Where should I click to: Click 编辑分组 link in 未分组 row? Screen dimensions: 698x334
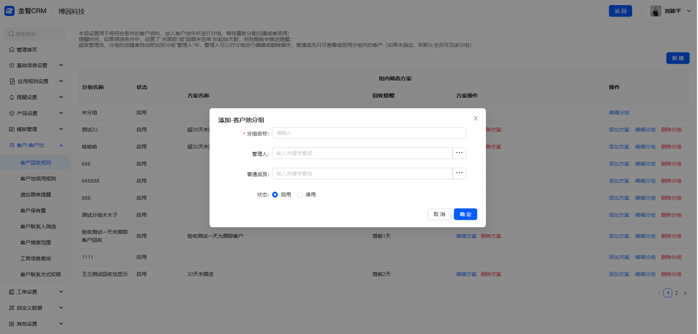(619, 113)
